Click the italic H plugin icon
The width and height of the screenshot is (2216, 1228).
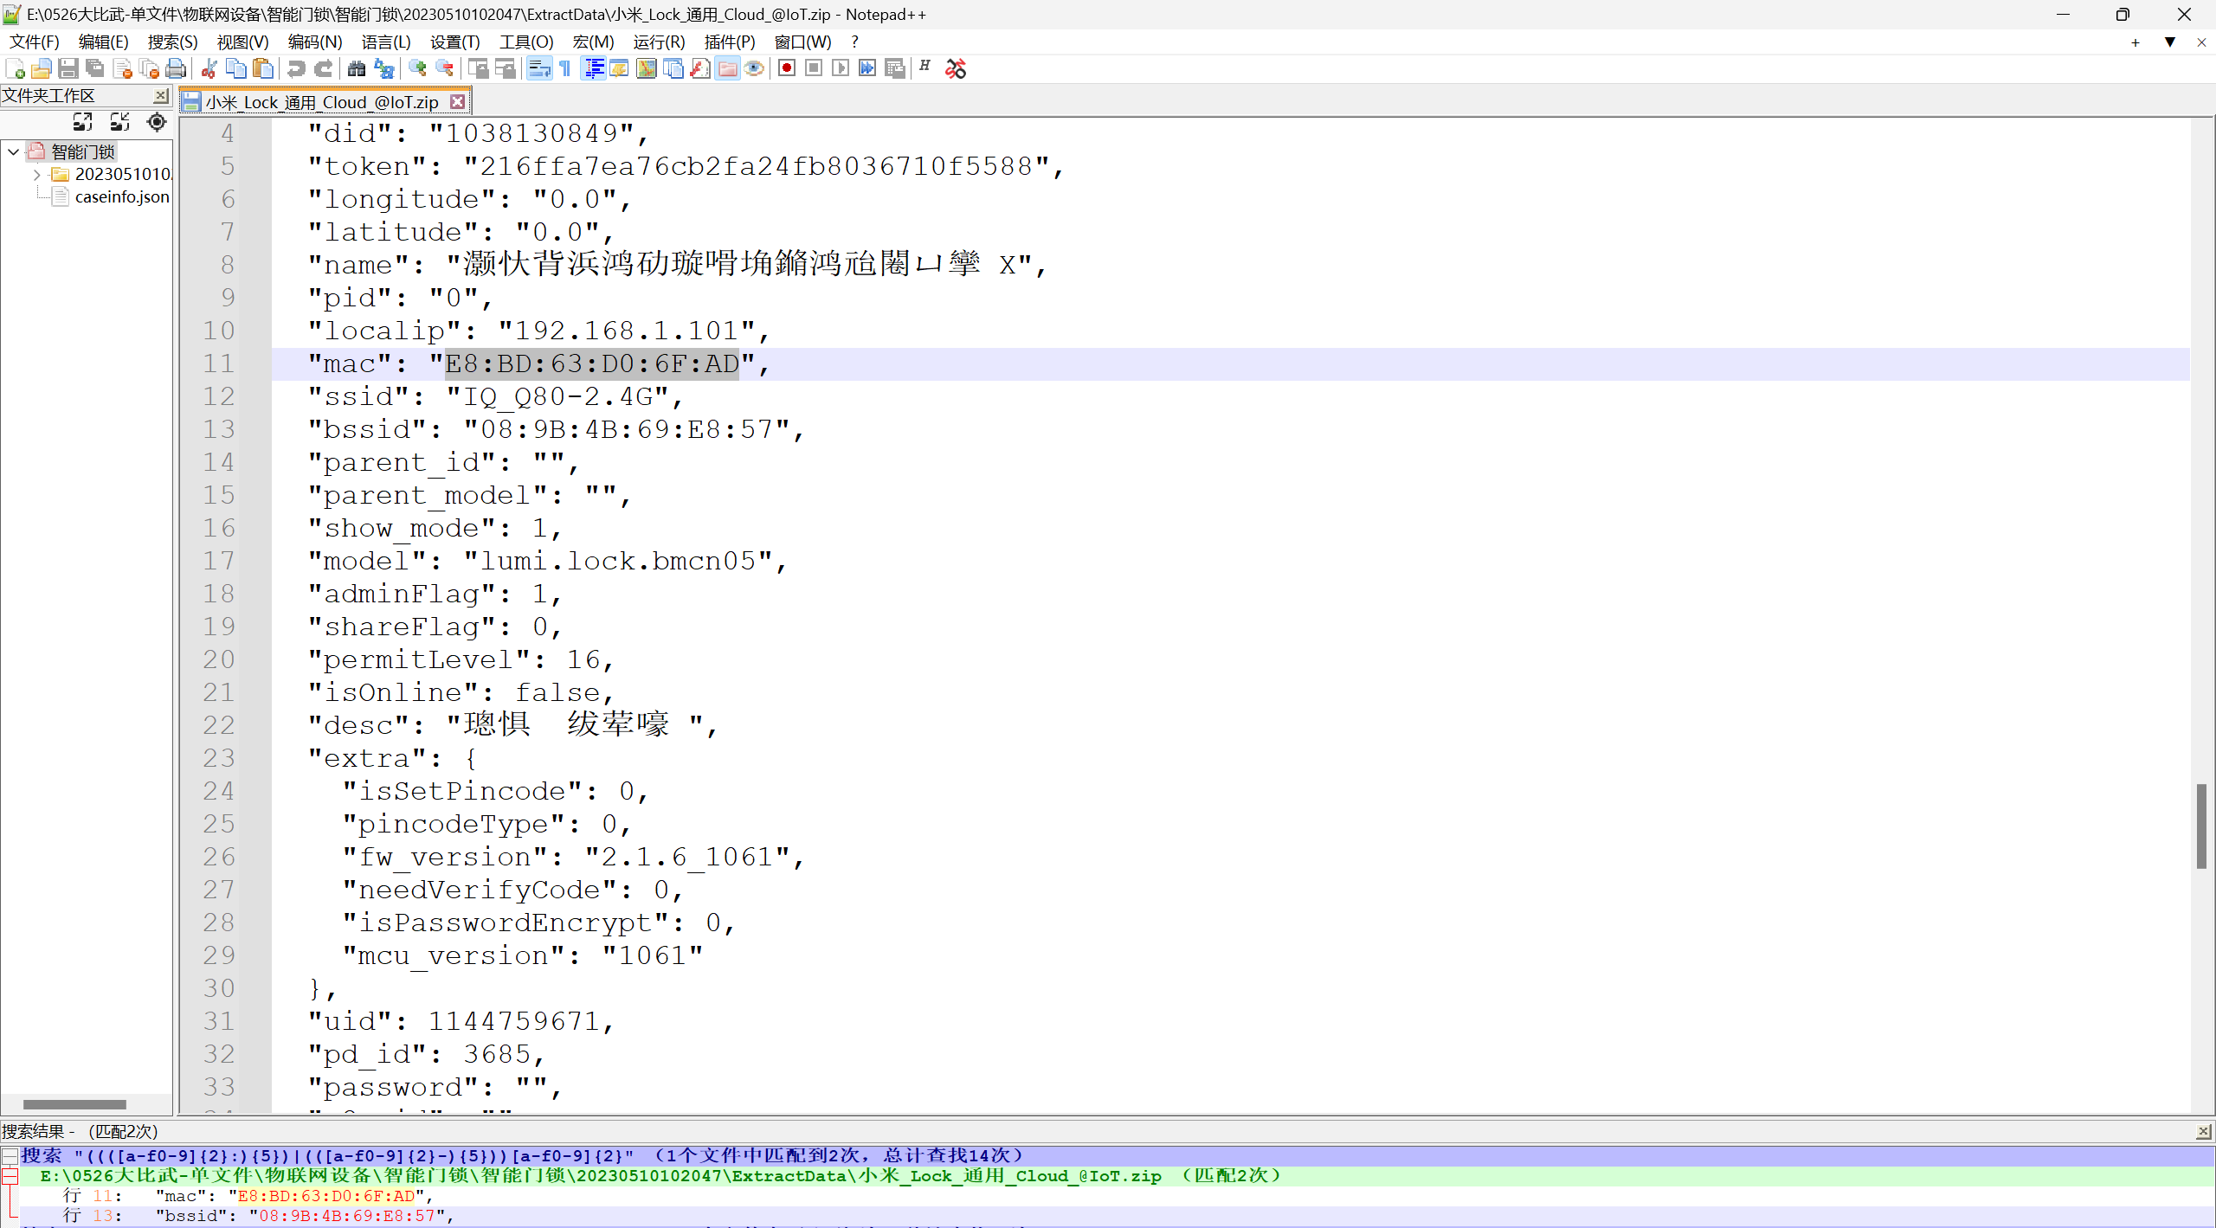click(925, 67)
